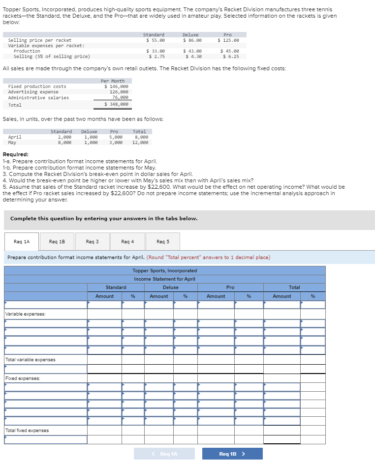Screen dimensions: 375x462
Task: Select the Req 3 tab
Action: tap(93, 242)
